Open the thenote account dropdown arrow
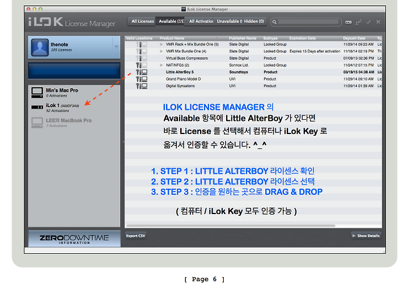This screenshot has width=408, height=293. (x=116, y=47)
